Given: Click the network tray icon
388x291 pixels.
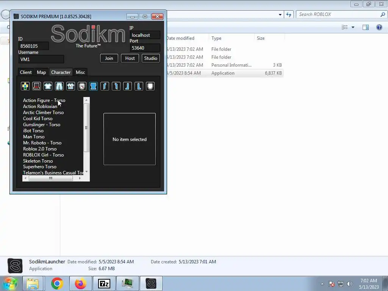Looking at the screenshot, I should [341, 284].
